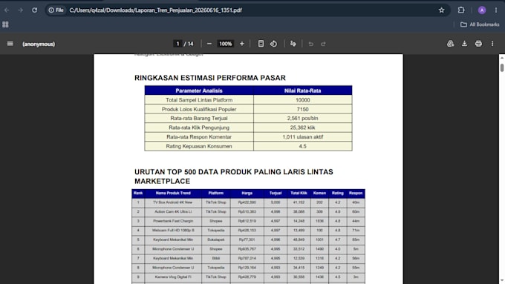Click the page number field
Image resolution: width=505 pixels, height=284 pixels.
pos(177,44)
